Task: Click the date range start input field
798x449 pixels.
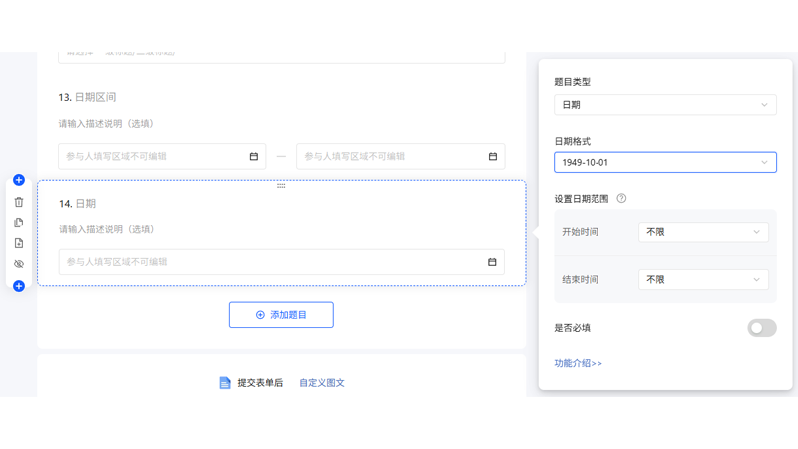Action: (155, 156)
